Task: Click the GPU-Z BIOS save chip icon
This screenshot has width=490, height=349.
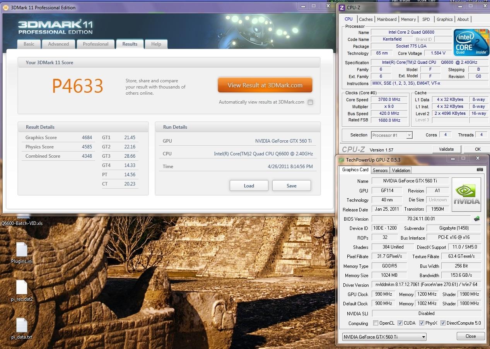Action: (477, 219)
